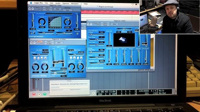
Task: Open the Edit menu
Action: (52, 3)
